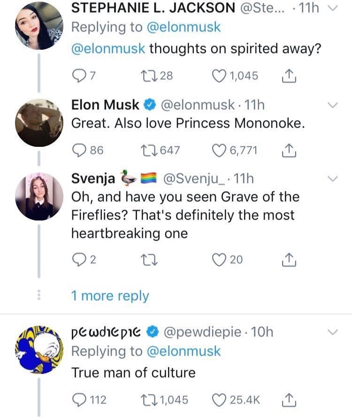Share pewdiepie's tweet via share icon
352x418 pixels.
point(289,400)
